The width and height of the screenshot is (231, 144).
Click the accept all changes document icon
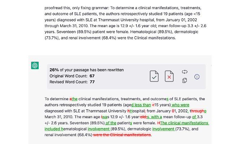click(154, 77)
